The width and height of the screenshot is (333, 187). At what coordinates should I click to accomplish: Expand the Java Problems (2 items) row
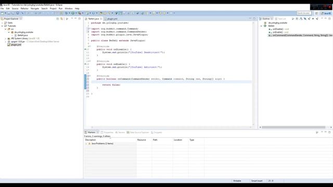click(x=86, y=143)
